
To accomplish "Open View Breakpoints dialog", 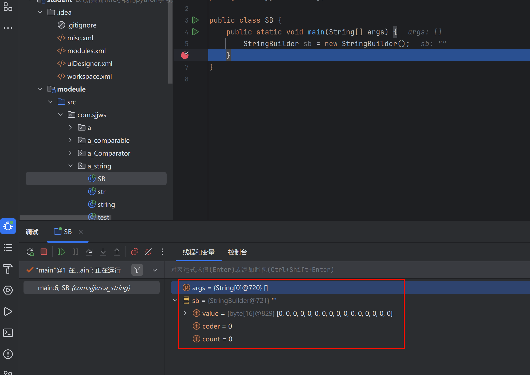I will click(x=135, y=252).
